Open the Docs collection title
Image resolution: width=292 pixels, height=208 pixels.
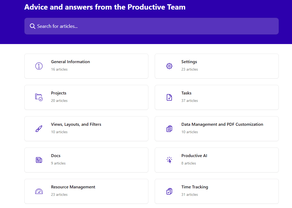(x=56, y=156)
